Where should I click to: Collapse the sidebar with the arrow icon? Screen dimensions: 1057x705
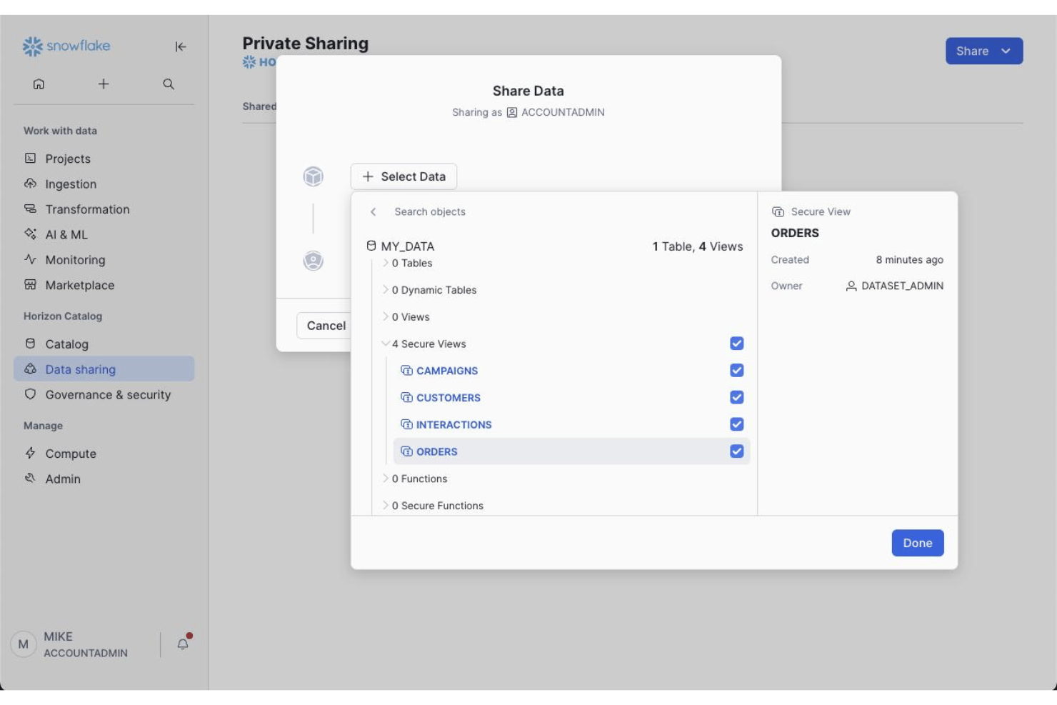181,46
